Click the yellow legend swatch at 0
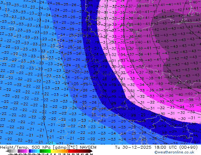This screenshot has width=201, height=155. point(52,151)
